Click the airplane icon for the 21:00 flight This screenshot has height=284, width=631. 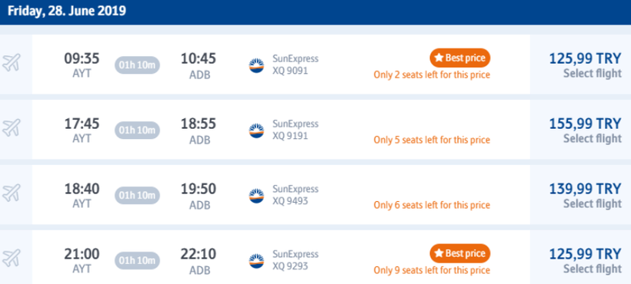12,258
